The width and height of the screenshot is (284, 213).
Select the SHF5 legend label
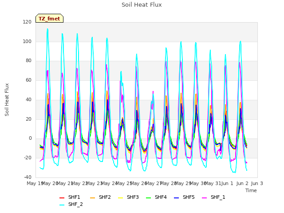coord(189,197)
